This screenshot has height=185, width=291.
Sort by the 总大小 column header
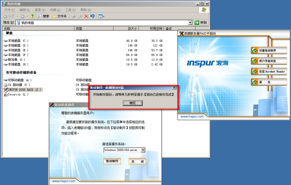tap(126, 28)
